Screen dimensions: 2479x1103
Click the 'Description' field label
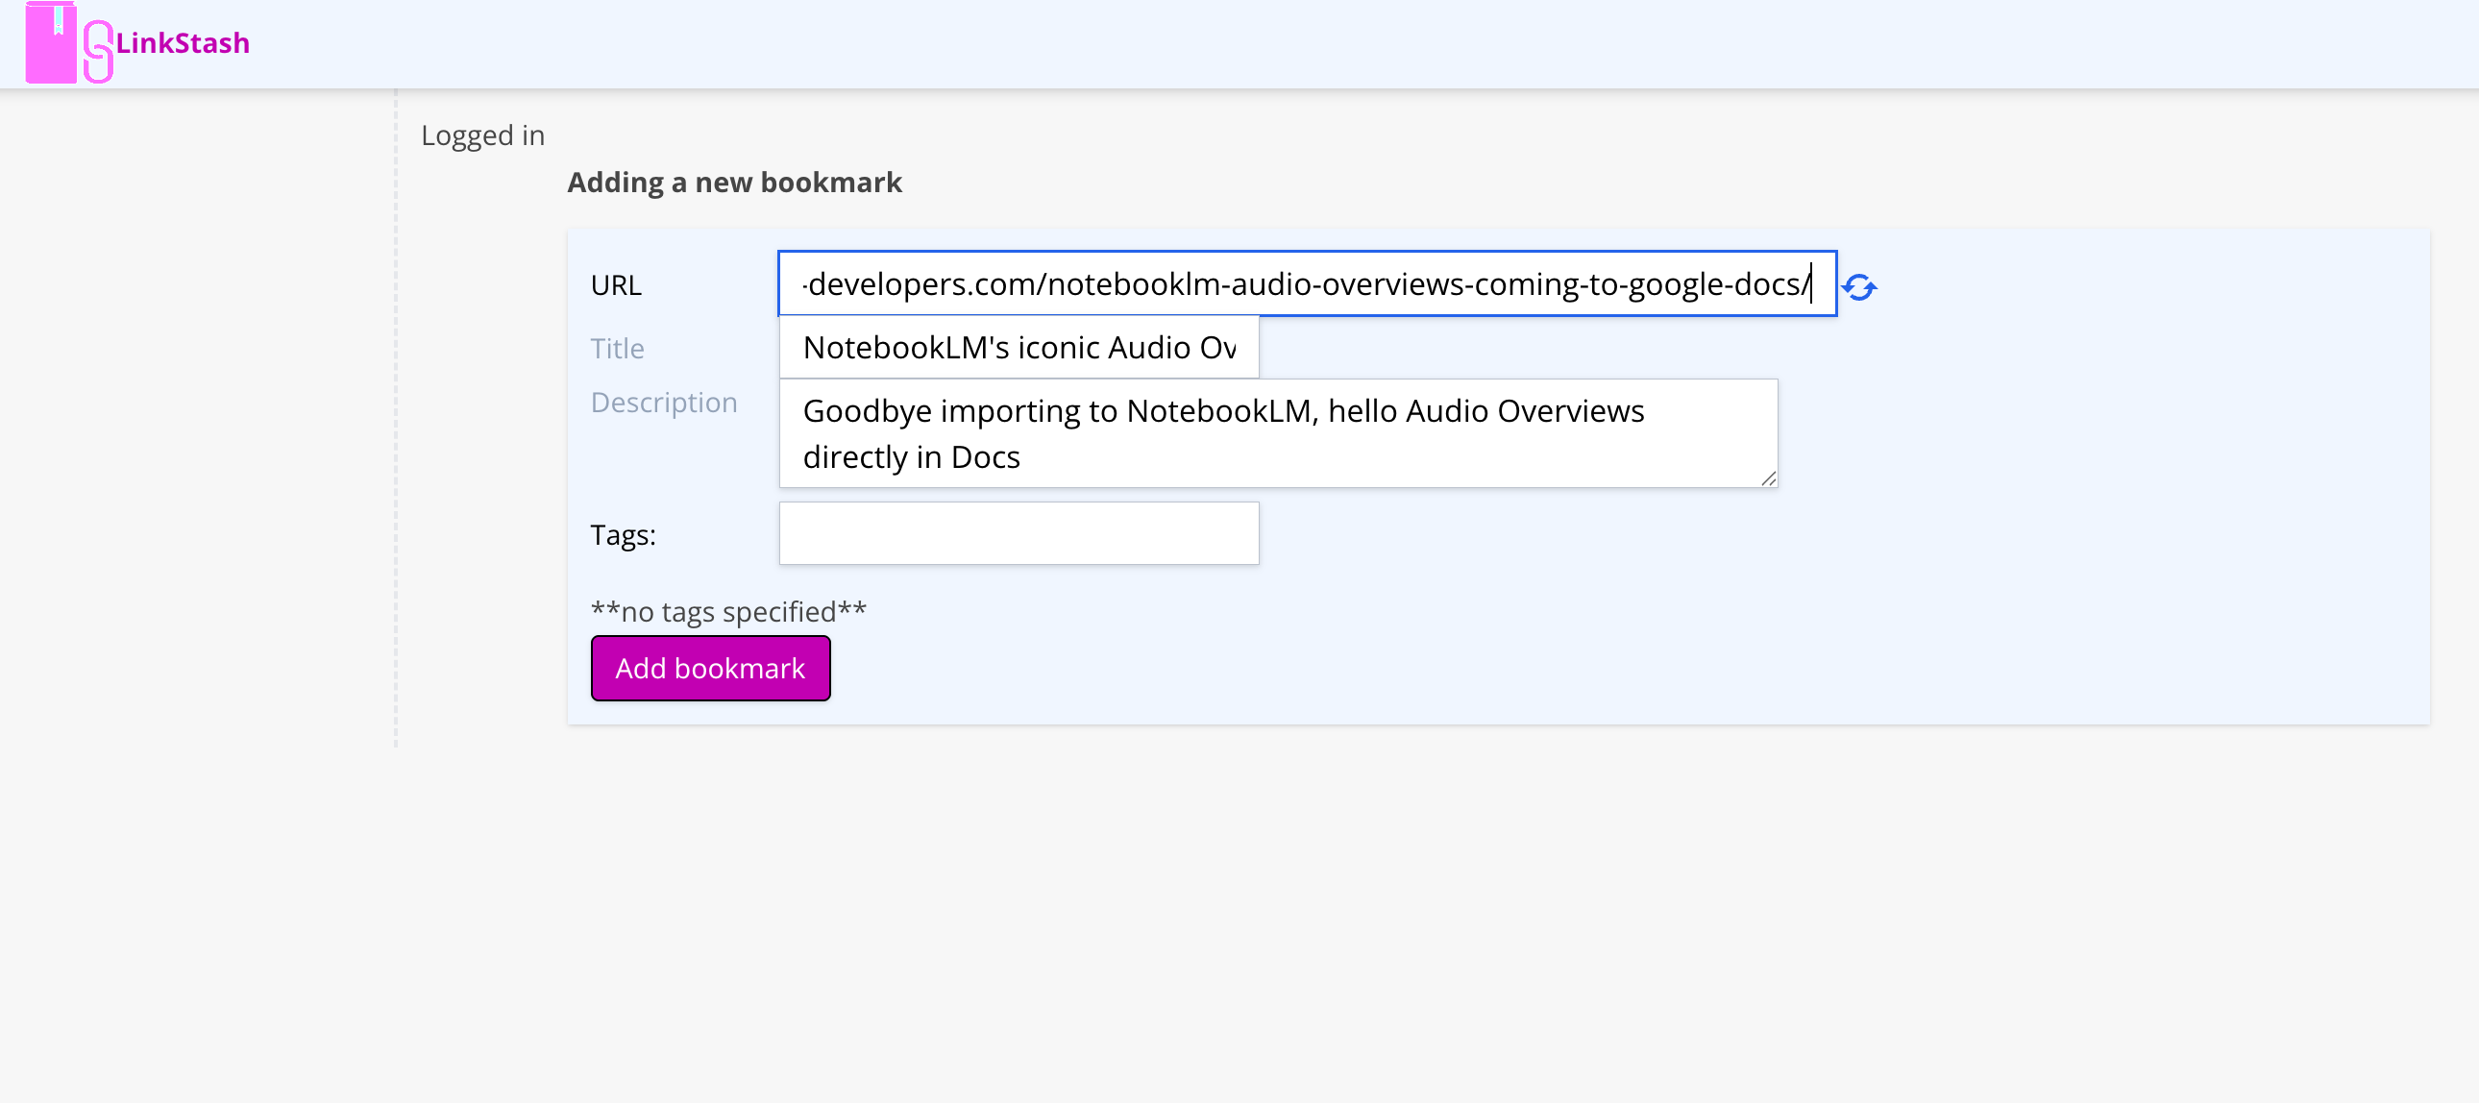pos(664,403)
